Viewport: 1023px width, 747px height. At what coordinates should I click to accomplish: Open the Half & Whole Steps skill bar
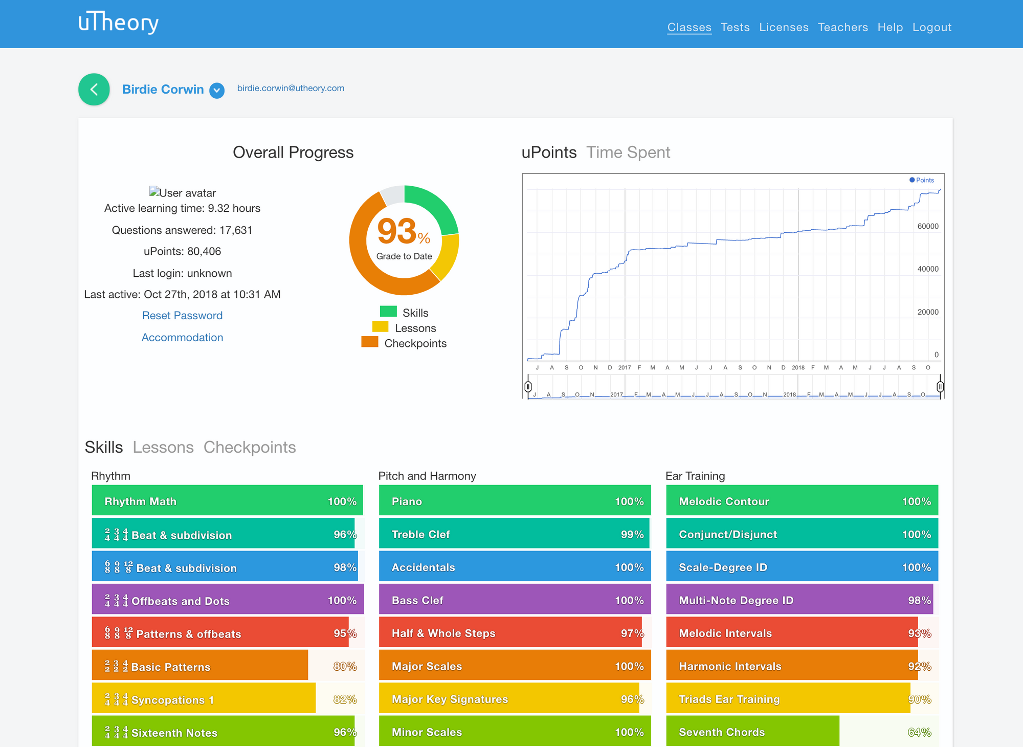coord(515,633)
